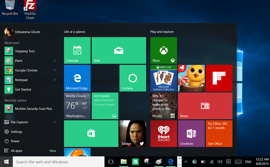
Task: Open the Jot it down OneNote tile
Action: pos(105,106)
